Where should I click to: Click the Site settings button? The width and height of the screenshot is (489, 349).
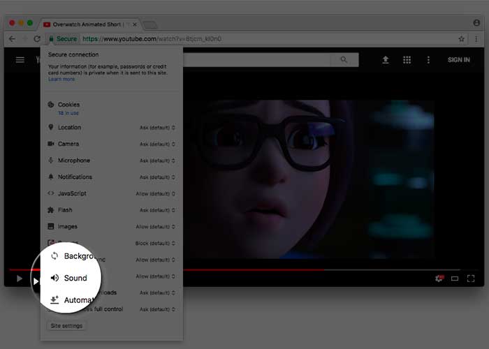(67, 326)
